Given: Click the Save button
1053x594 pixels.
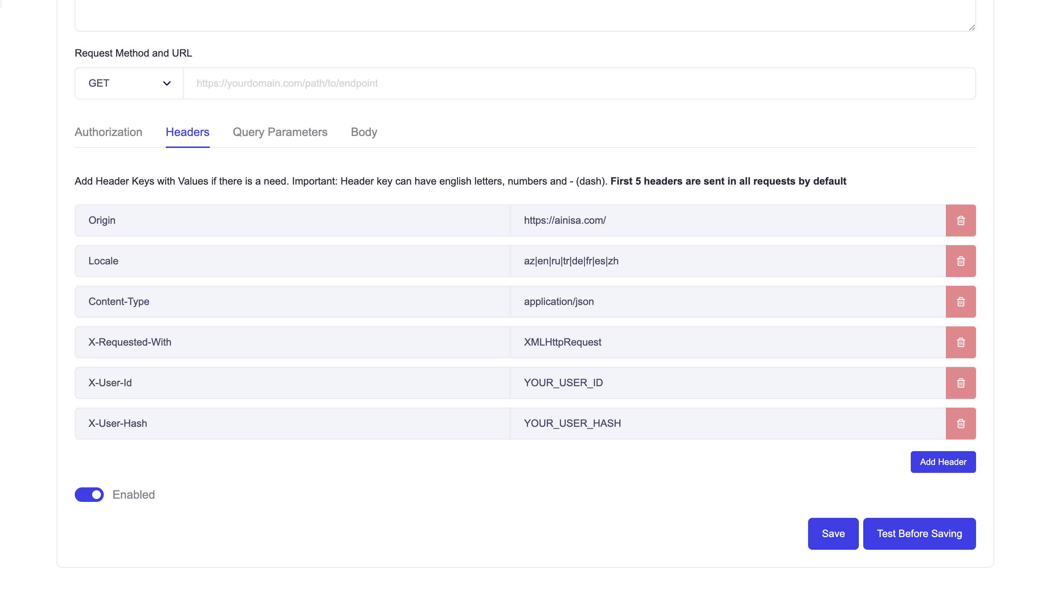Looking at the screenshot, I should [833, 533].
